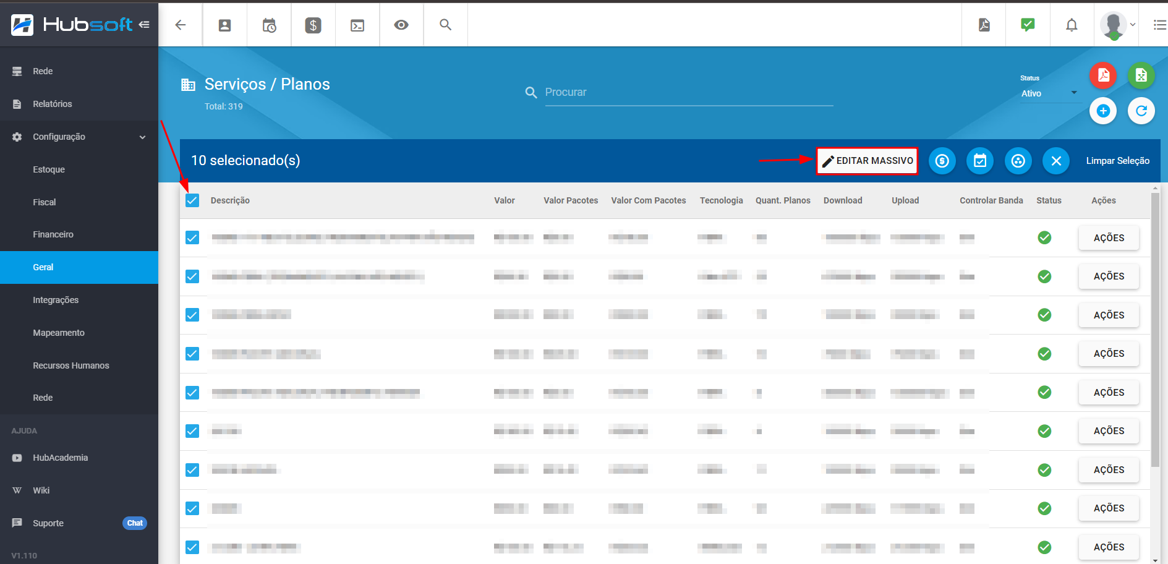
Task: Click into the Procurar search field
Action: (689, 93)
